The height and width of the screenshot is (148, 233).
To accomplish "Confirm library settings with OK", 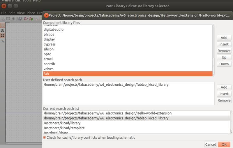I will [x=224, y=145].
